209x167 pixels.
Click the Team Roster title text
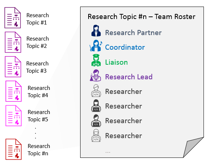(x=141, y=17)
